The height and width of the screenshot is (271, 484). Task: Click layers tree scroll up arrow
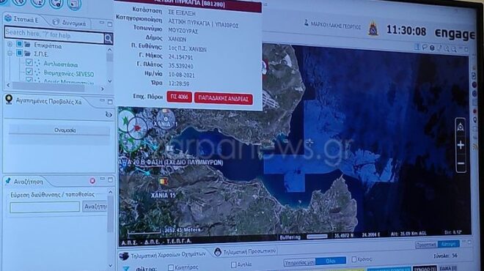point(109,50)
